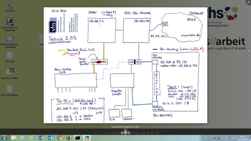Click the DE language indicator in tray
The width and height of the screenshot is (251, 141).
pos(206,138)
